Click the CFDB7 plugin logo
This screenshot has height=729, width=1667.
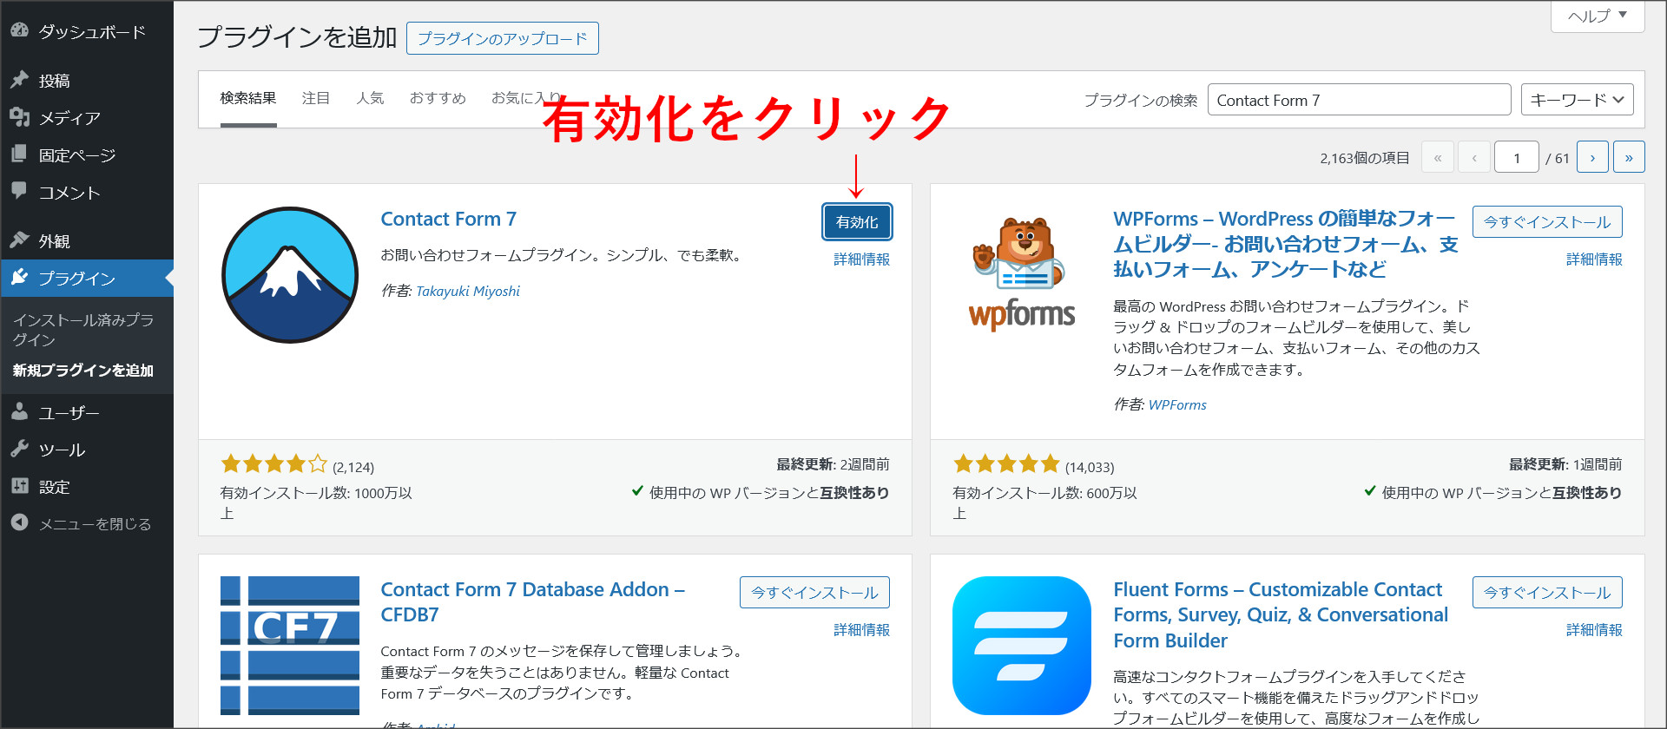coord(290,645)
